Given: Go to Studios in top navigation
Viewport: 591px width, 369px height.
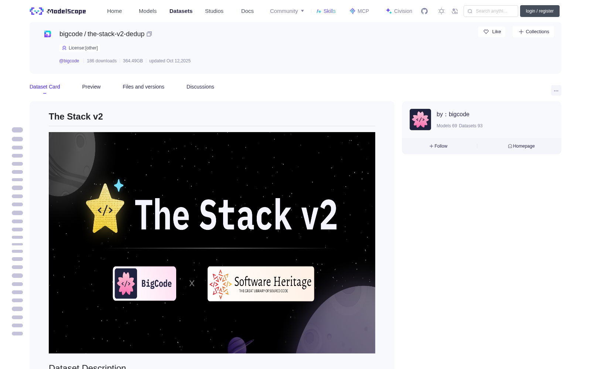Looking at the screenshot, I should click(x=214, y=11).
